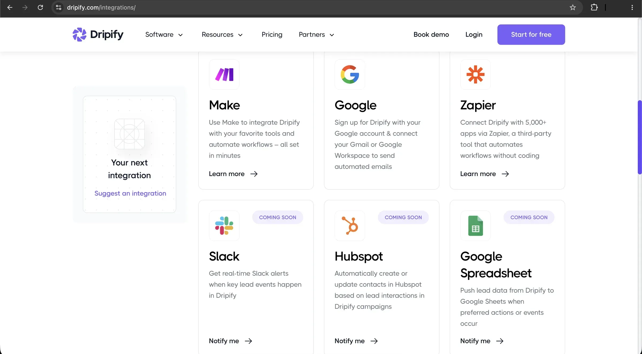Click Notify me for Google Spreadsheet
The image size is (642, 354).
coord(482,341)
